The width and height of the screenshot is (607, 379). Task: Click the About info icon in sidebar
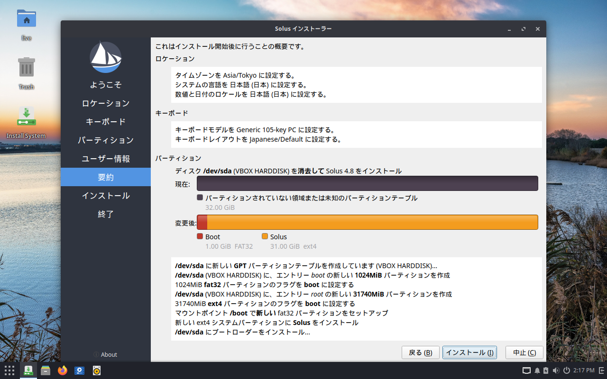[x=96, y=354]
